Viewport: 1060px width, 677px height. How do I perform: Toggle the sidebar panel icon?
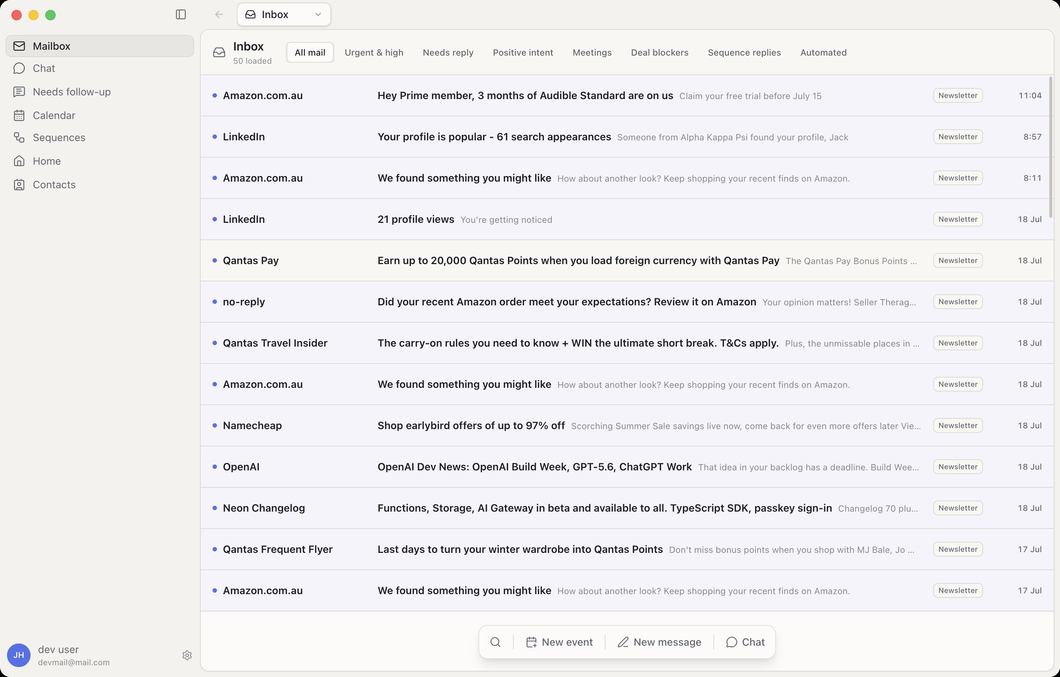point(180,14)
